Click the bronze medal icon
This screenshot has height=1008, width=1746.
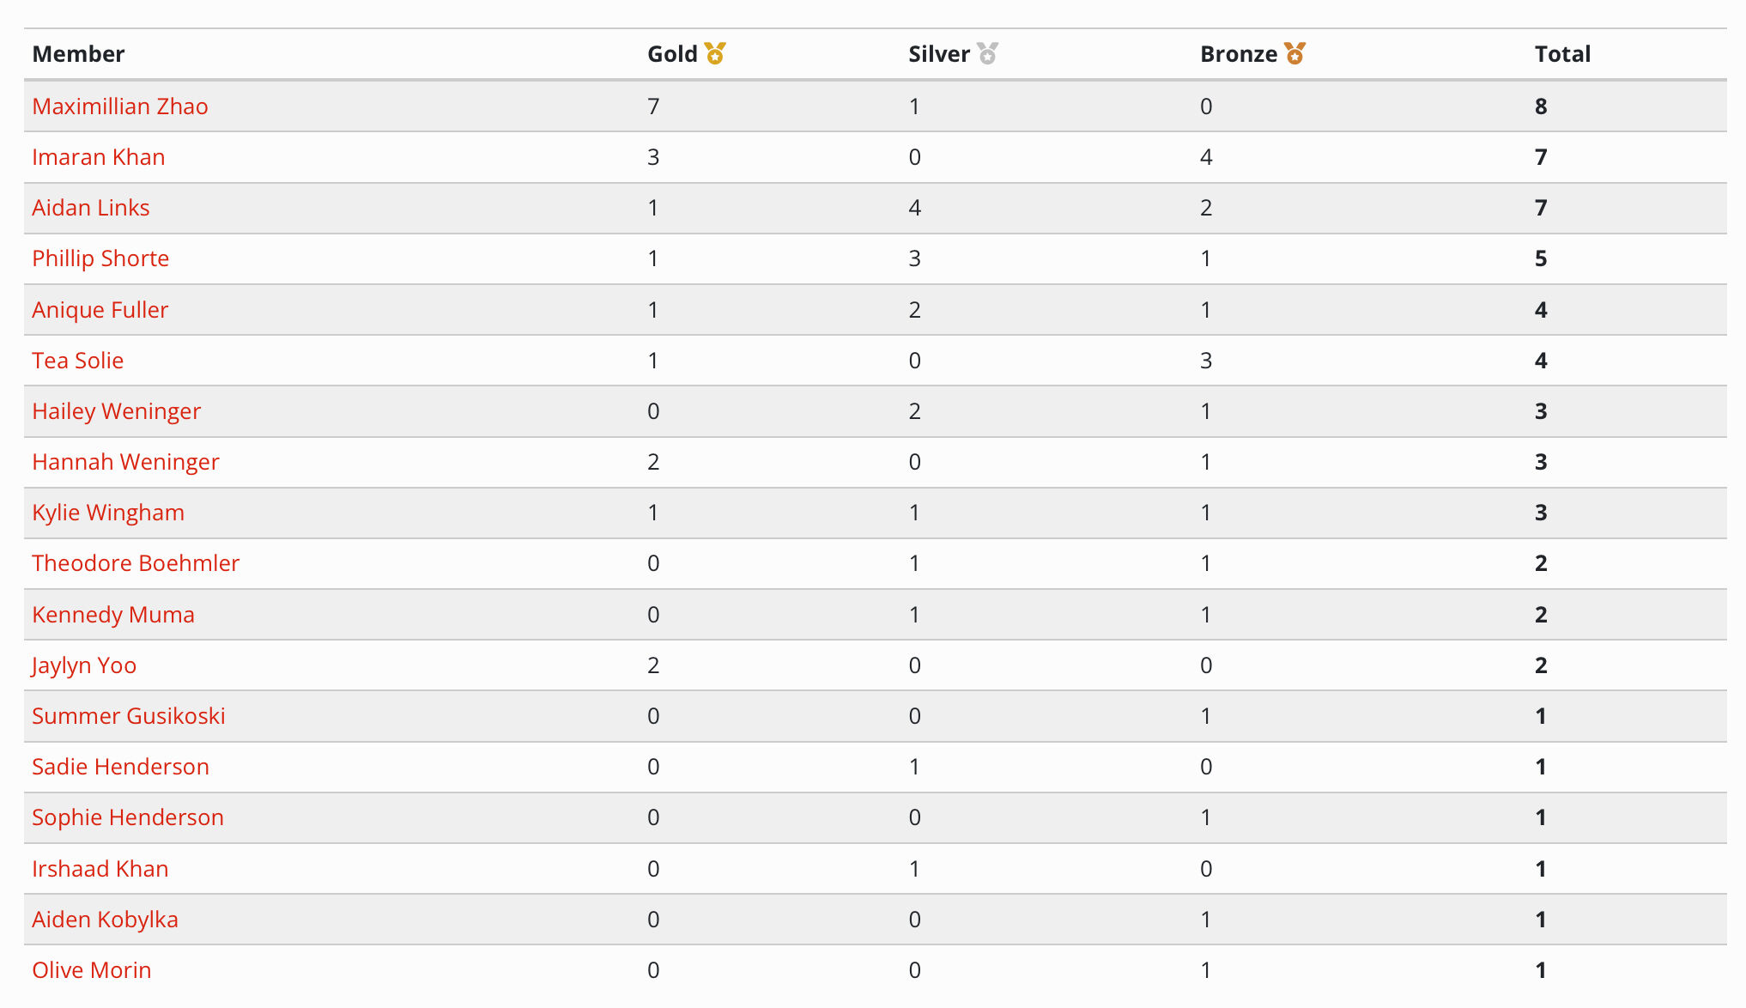click(1295, 54)
